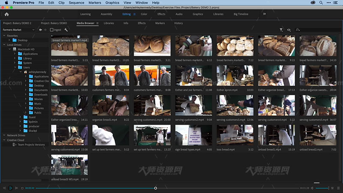This screenshot has width=343, height=193.
Task: Click the video player play button
Action: [10, 188]
